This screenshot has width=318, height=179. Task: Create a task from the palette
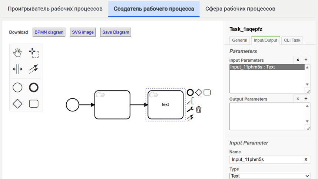[x=34, y=104]
